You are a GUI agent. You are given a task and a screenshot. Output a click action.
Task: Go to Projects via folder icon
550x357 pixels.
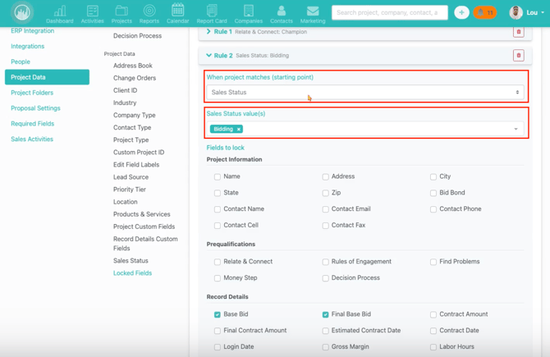(121, 12)
